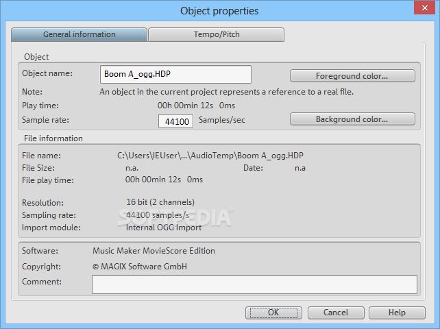Open the Foreground color picker
Image resolution: width=440 pixels, height=329 pixels.
pos(352,76)
